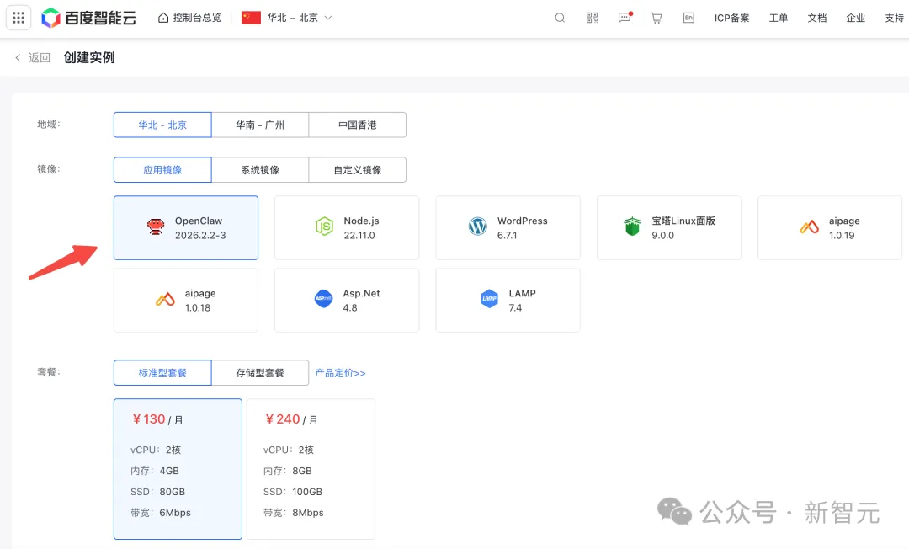Screen dimensions: 909x549
Task: Expand the 华北 - 北京 region dropdown
Action: (287, 18)
